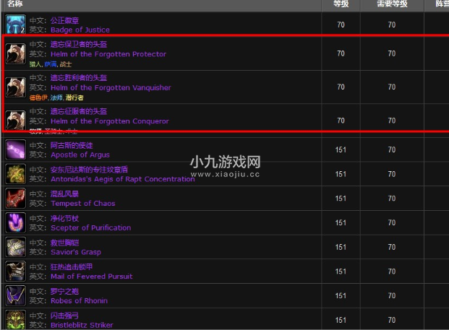Open the Apostle of Argus link

point(80,155)
